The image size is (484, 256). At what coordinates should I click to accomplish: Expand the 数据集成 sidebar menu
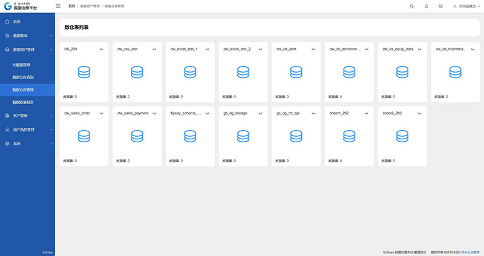(x=28, y=36)
